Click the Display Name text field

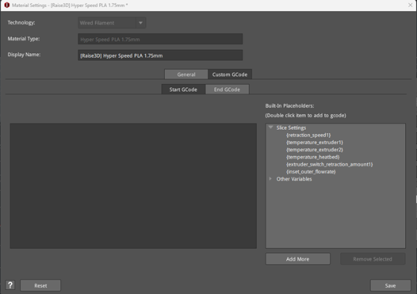pyautogui.click(x=160, y=55)
